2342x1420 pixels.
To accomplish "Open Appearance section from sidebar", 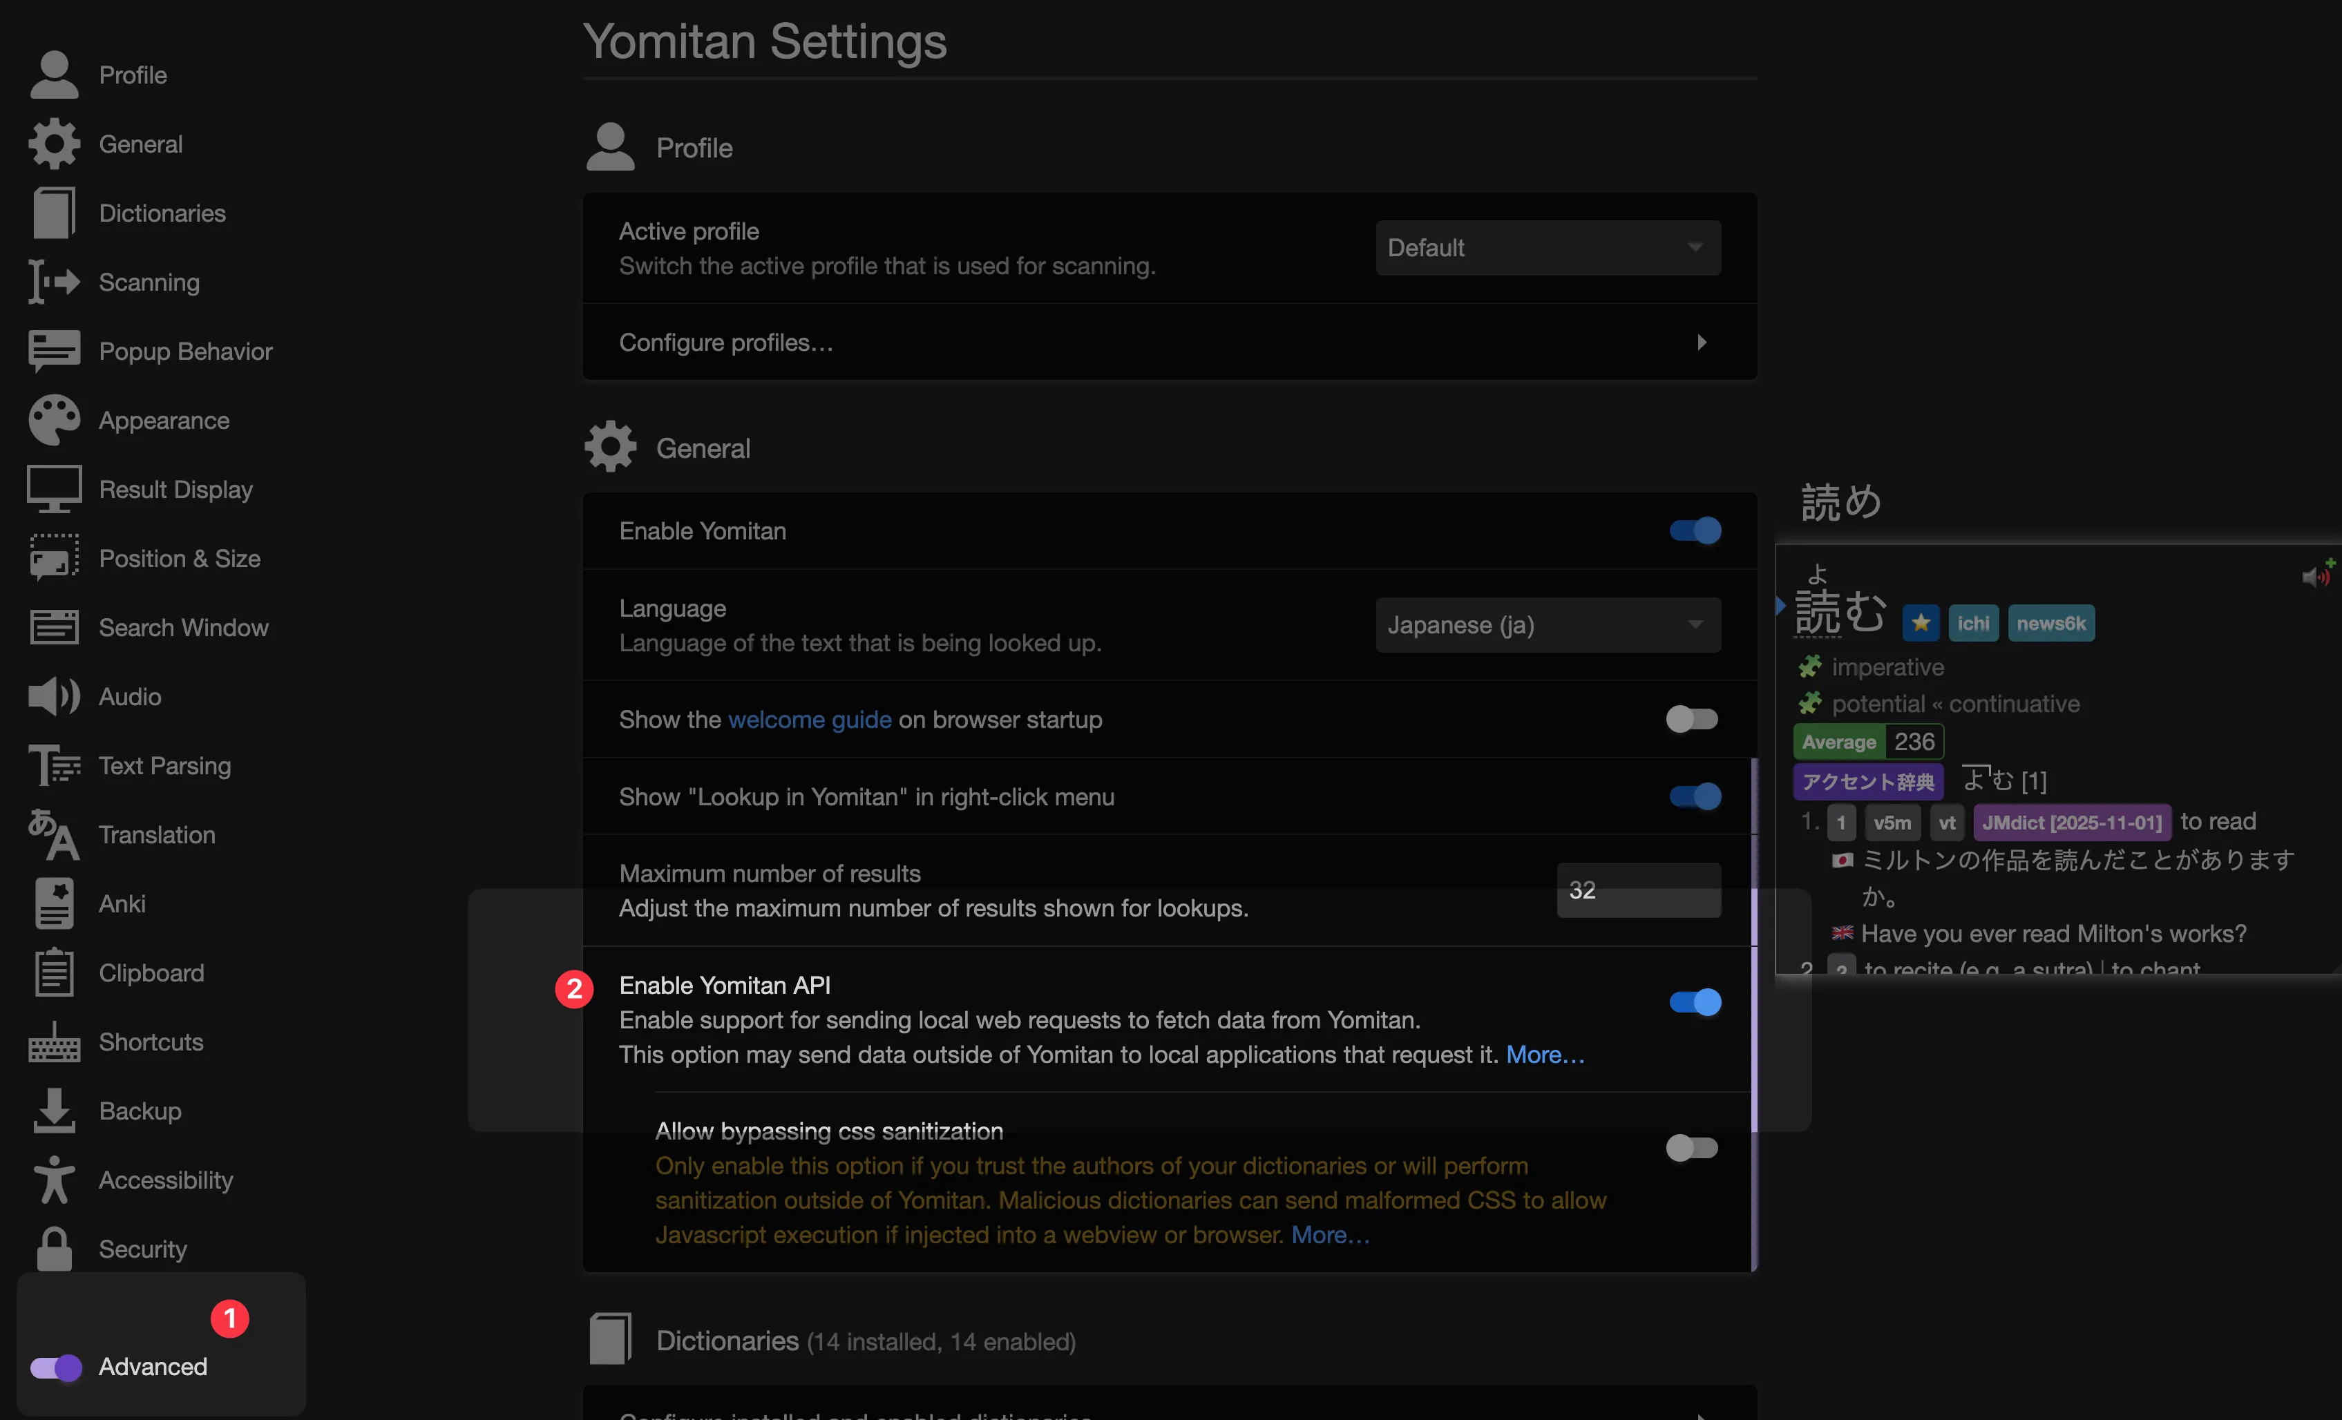I will coord(164,420).
